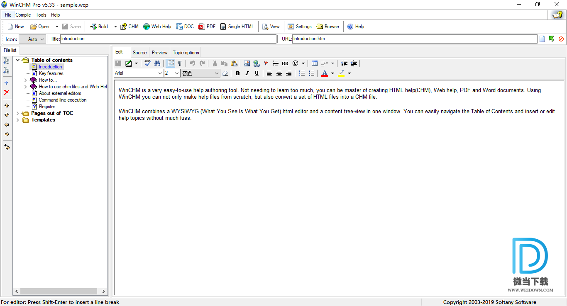Image resolution: width=567 pixels, height=306 pixels.
Task: Increase indent with the indent icon
Action: (x=354, y=63)
